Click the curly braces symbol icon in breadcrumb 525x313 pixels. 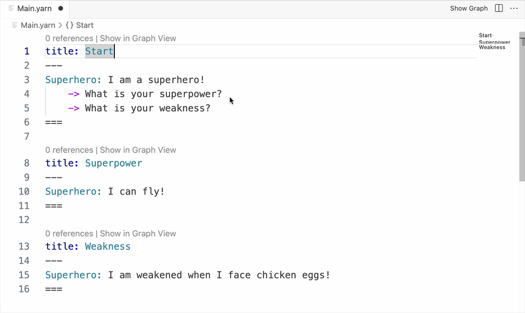69,25
